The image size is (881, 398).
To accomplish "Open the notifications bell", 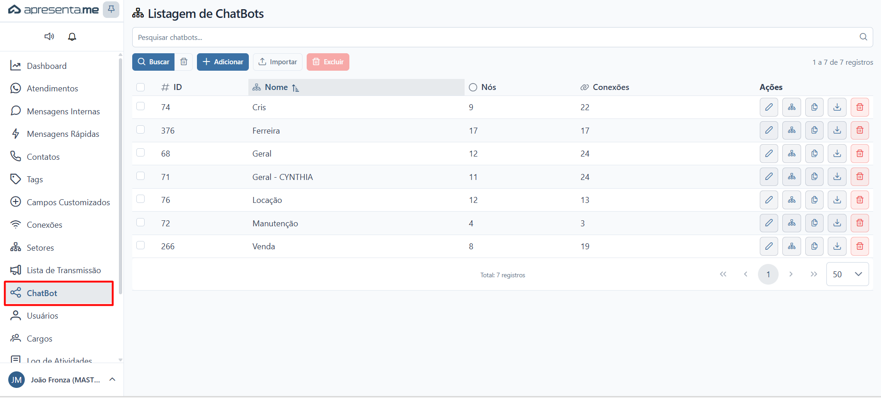I will [x=72, y=36].
